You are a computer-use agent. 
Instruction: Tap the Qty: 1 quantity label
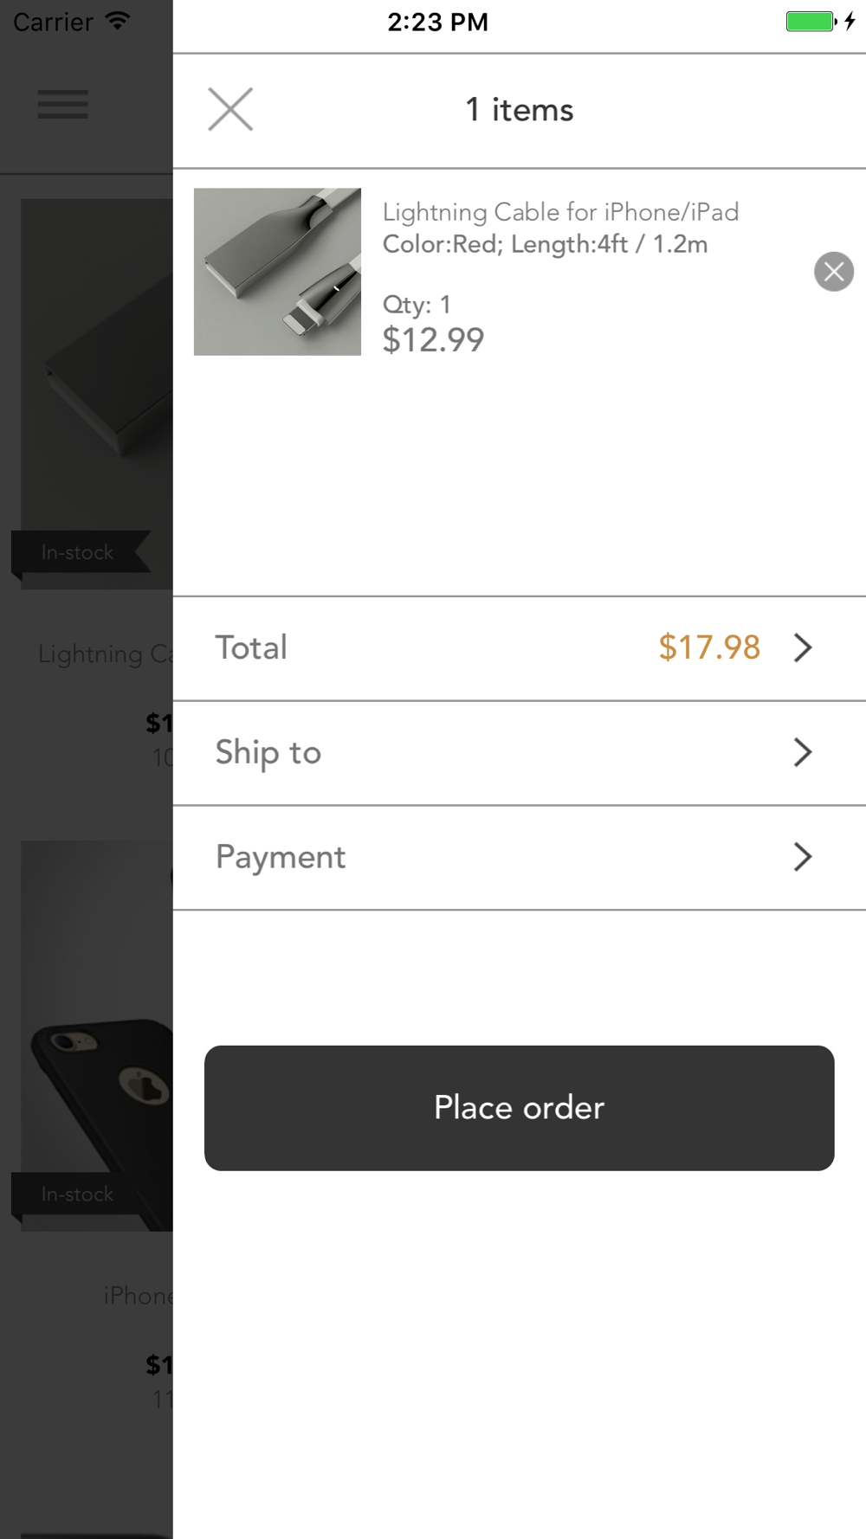[417, 305]
